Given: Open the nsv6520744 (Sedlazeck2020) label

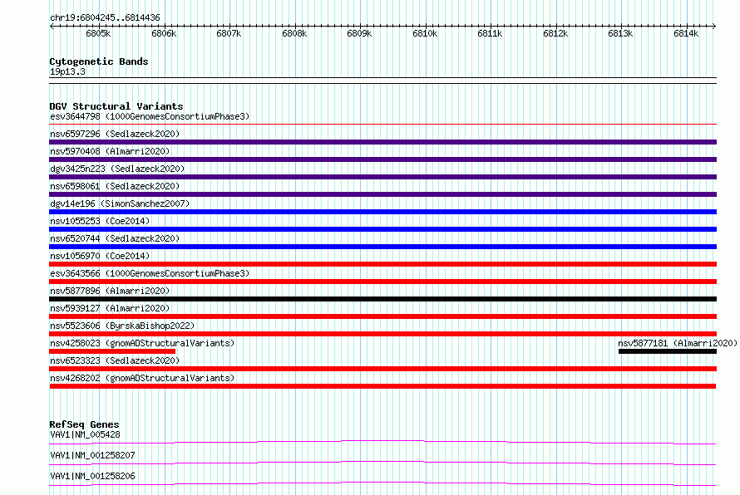Looking at the screenshot, I should 115,238.
